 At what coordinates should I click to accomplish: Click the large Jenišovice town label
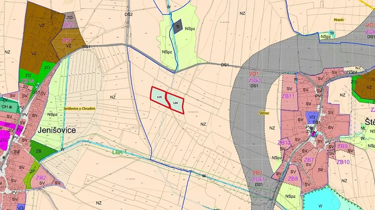pos(56,130)
